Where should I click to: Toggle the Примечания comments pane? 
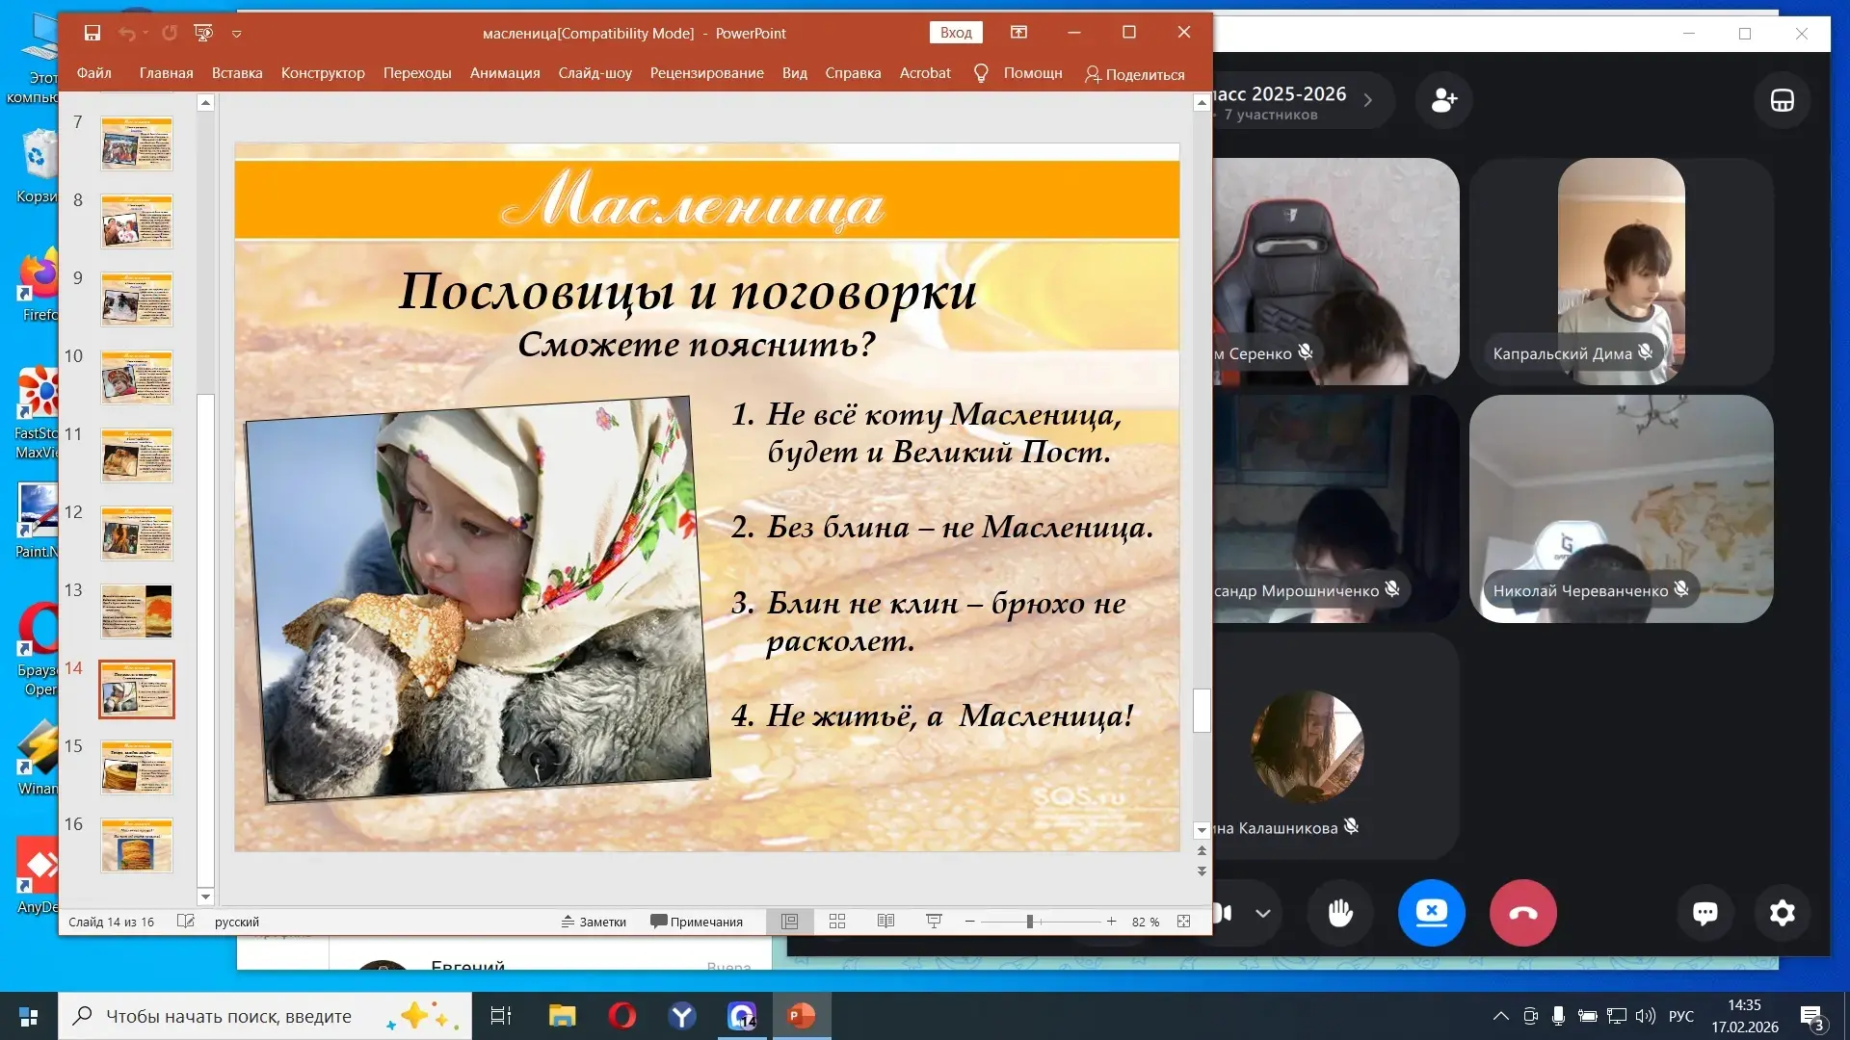coord(697,922)
